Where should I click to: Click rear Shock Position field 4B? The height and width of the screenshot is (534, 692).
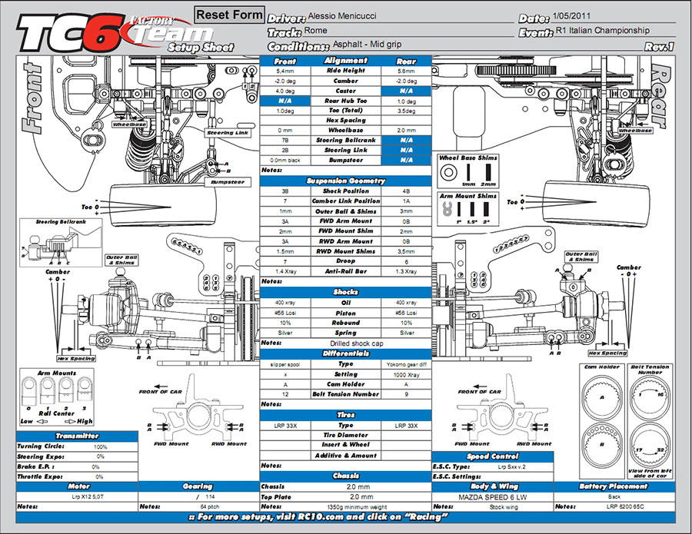[406, 191]
